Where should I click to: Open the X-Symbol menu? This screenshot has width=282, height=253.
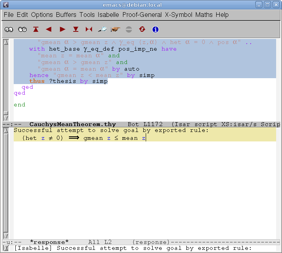(179, 15)
